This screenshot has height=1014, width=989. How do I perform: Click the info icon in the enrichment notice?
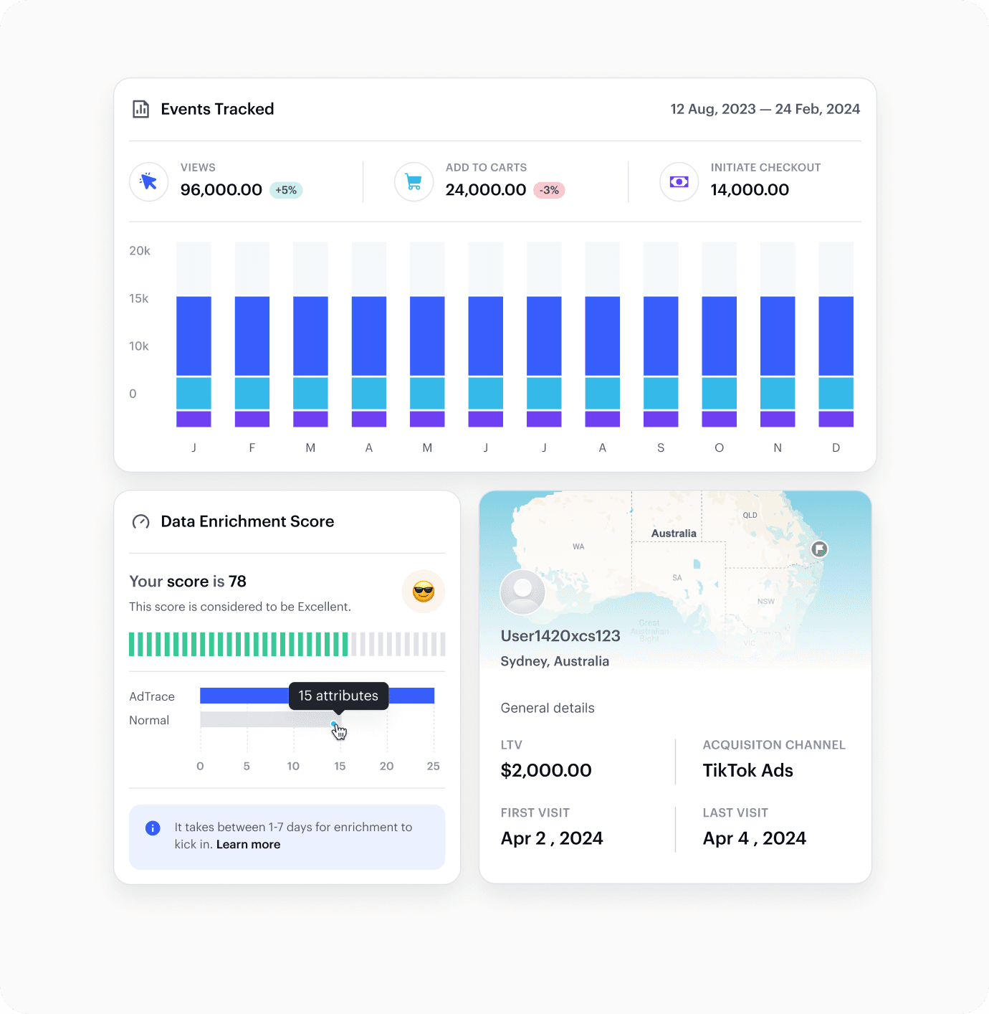pos(152,828)
